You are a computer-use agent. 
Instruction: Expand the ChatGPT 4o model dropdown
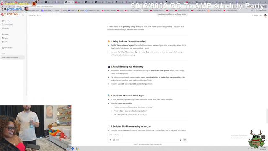[x=35, y=16]
